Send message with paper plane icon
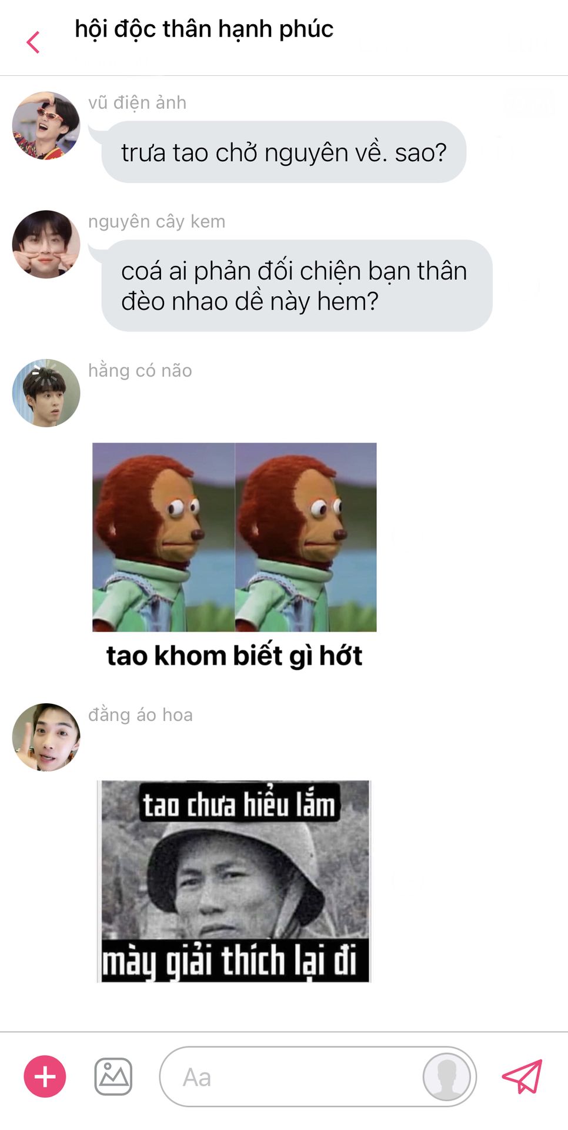This screenshot has width=568, height=1130. (522, 1076)
